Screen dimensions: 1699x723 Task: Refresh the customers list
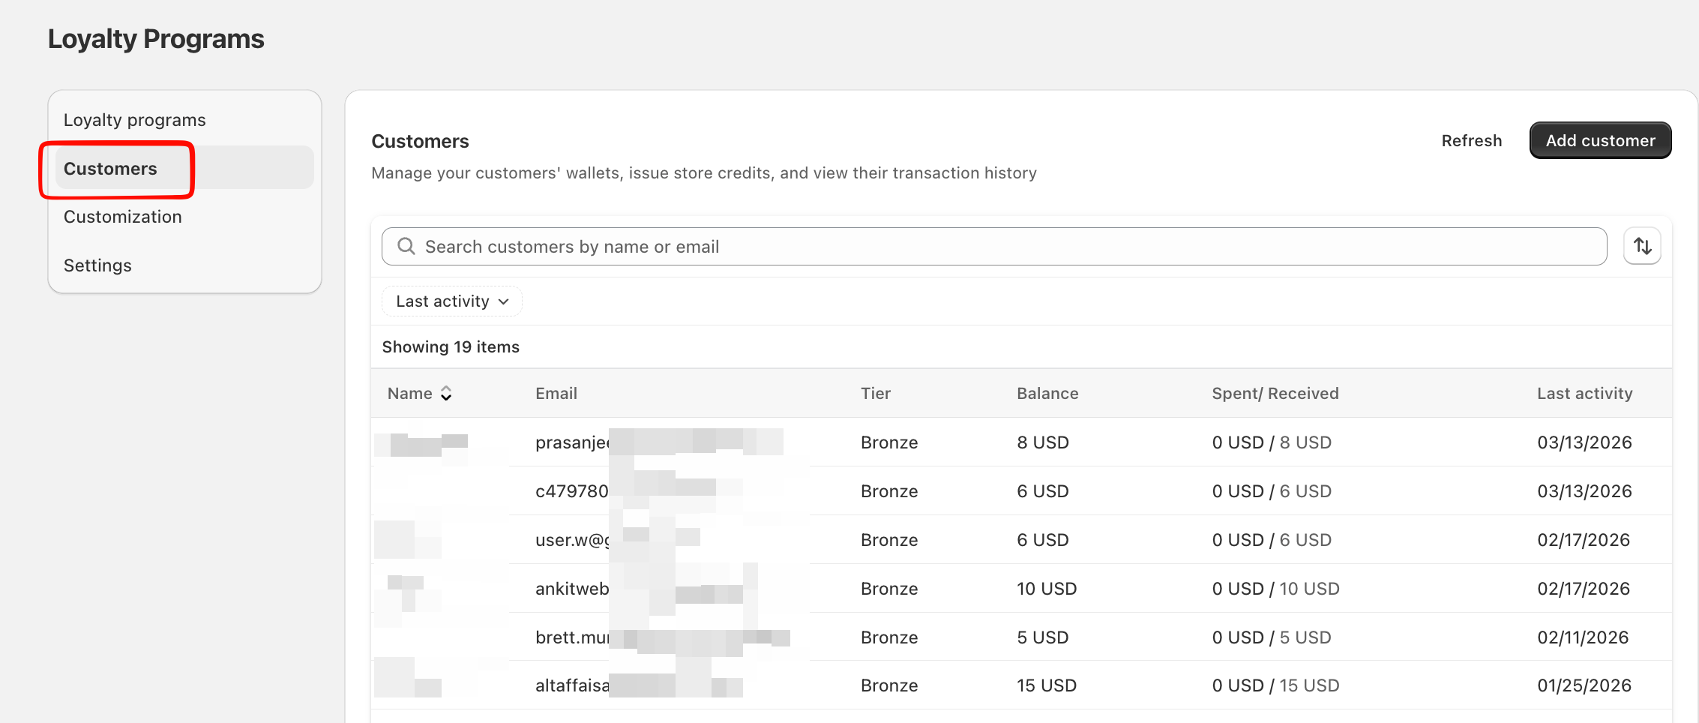[x=1471, y=140]
